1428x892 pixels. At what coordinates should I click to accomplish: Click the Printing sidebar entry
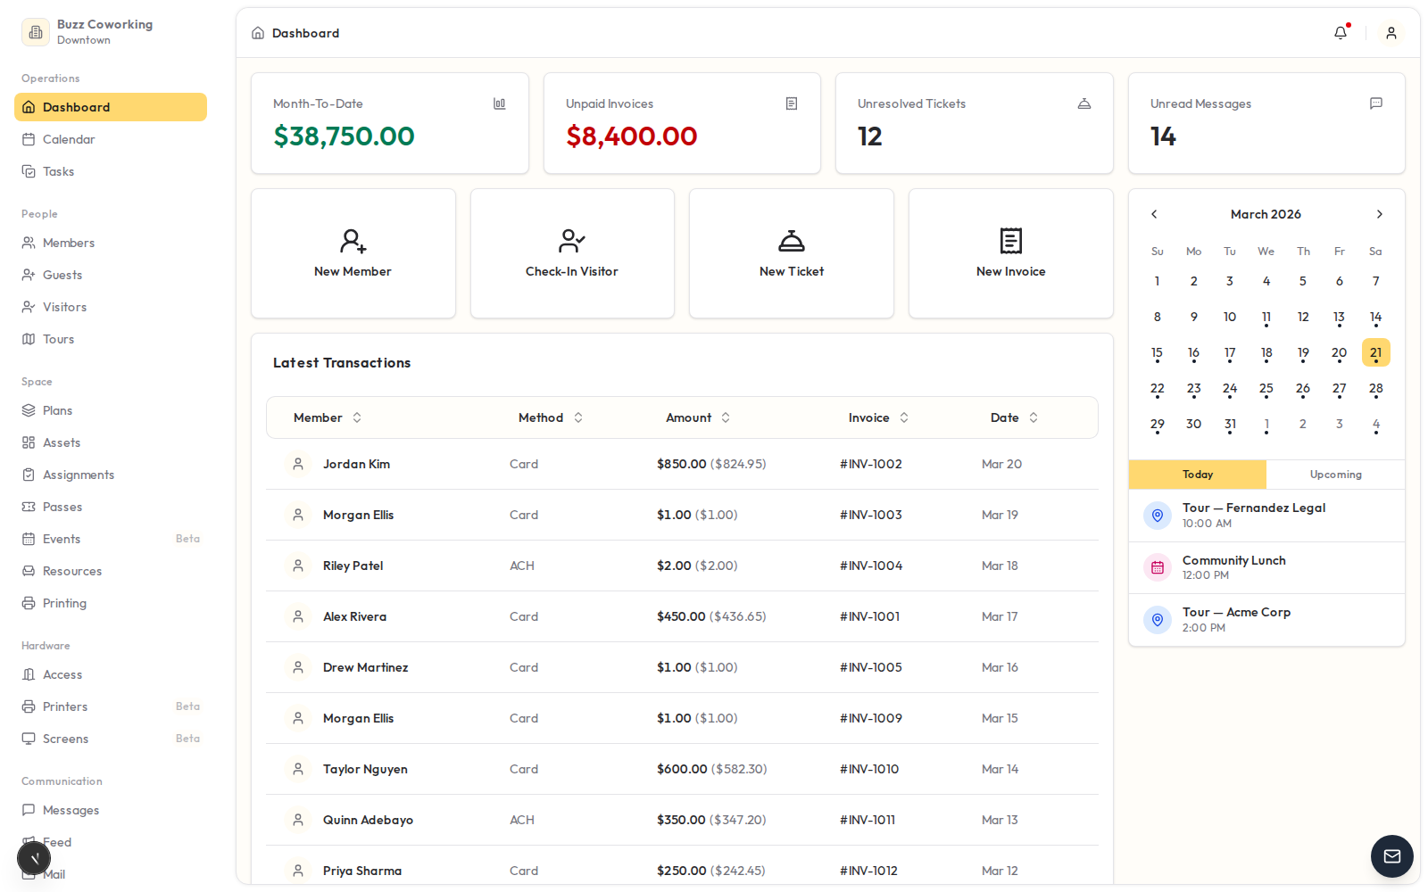63,603
